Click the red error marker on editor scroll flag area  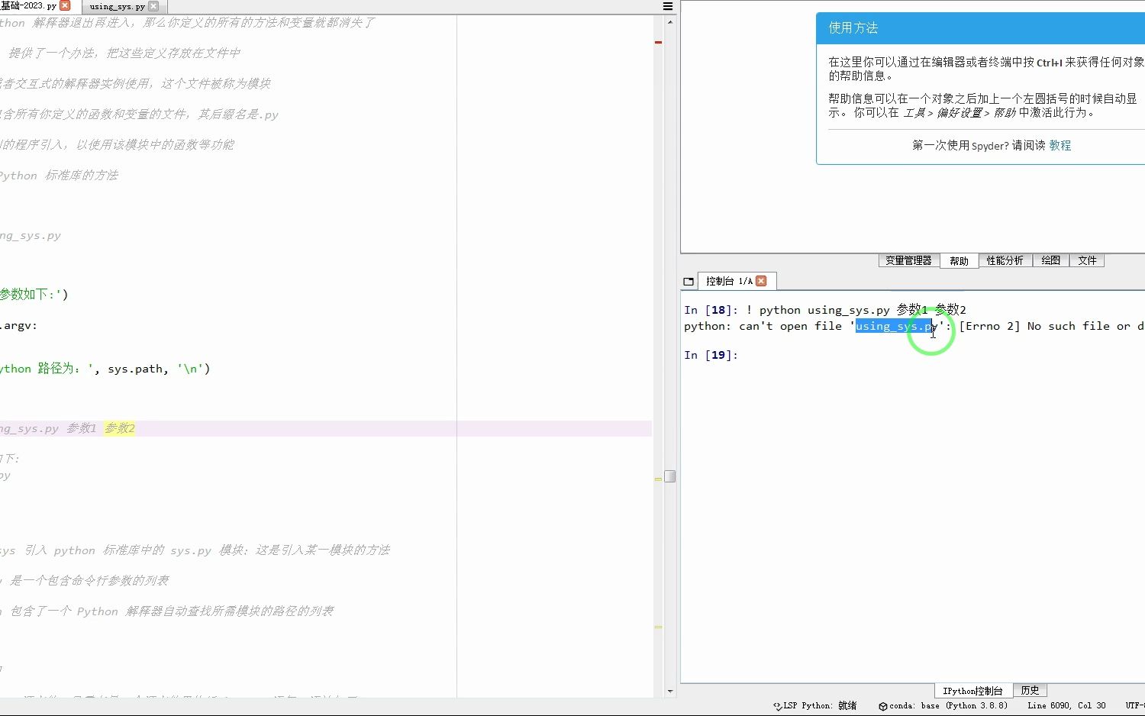[658, 42]
